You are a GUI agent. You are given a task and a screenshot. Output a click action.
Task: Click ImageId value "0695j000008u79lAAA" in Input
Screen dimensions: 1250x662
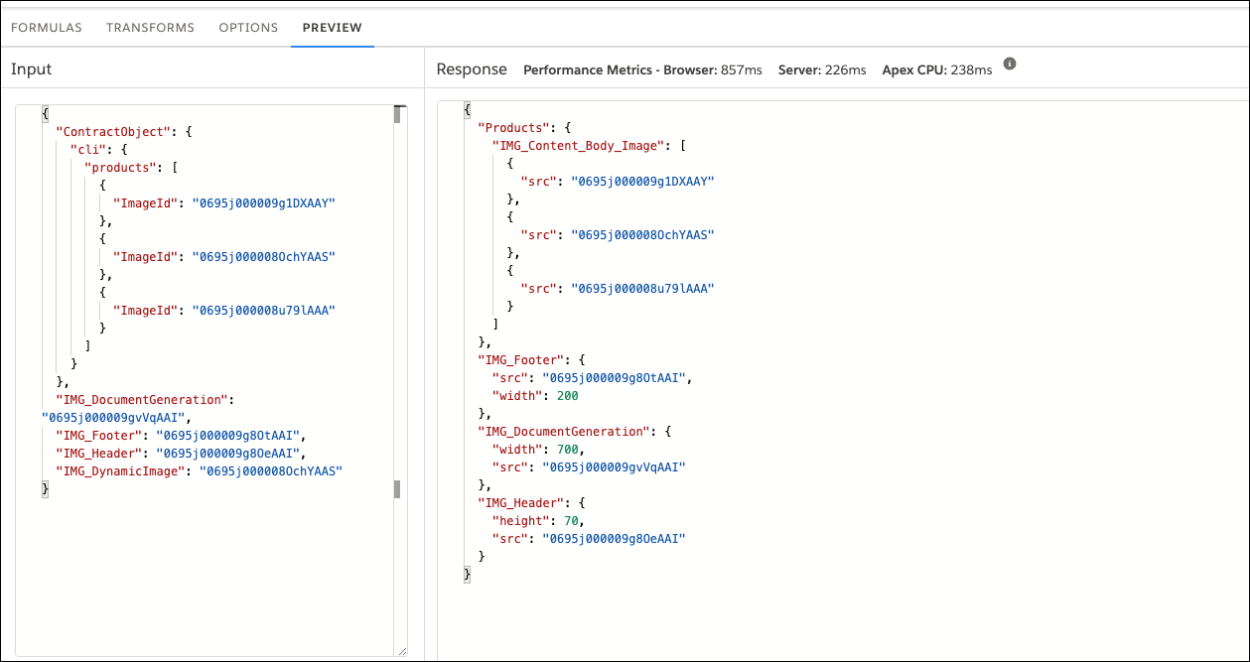point(264,311)
